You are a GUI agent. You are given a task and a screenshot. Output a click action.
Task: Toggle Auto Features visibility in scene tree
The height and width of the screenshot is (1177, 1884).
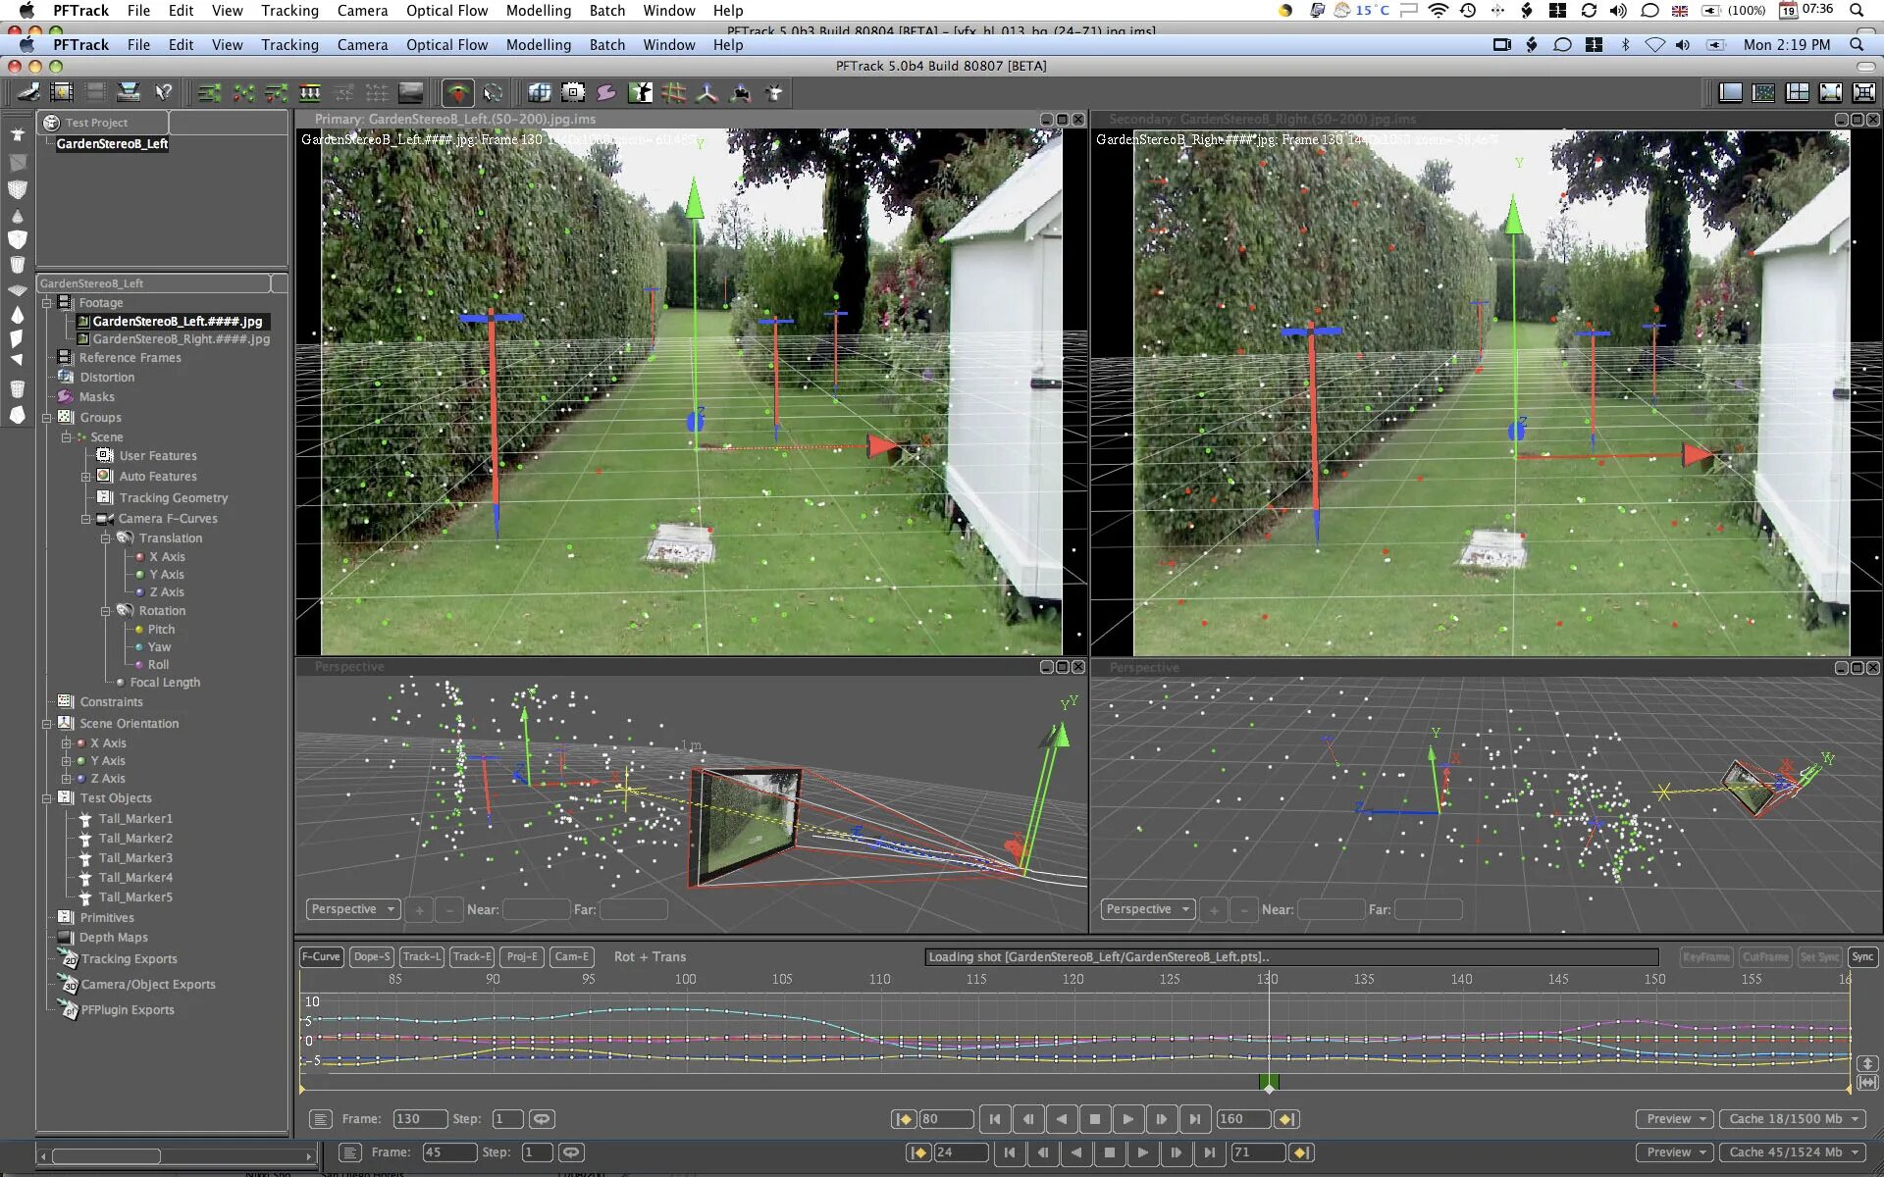tap(111, 475)
